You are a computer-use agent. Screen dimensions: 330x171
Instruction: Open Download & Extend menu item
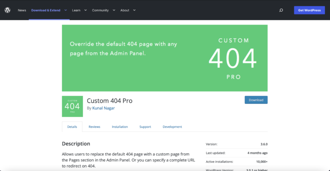[46, 10]
